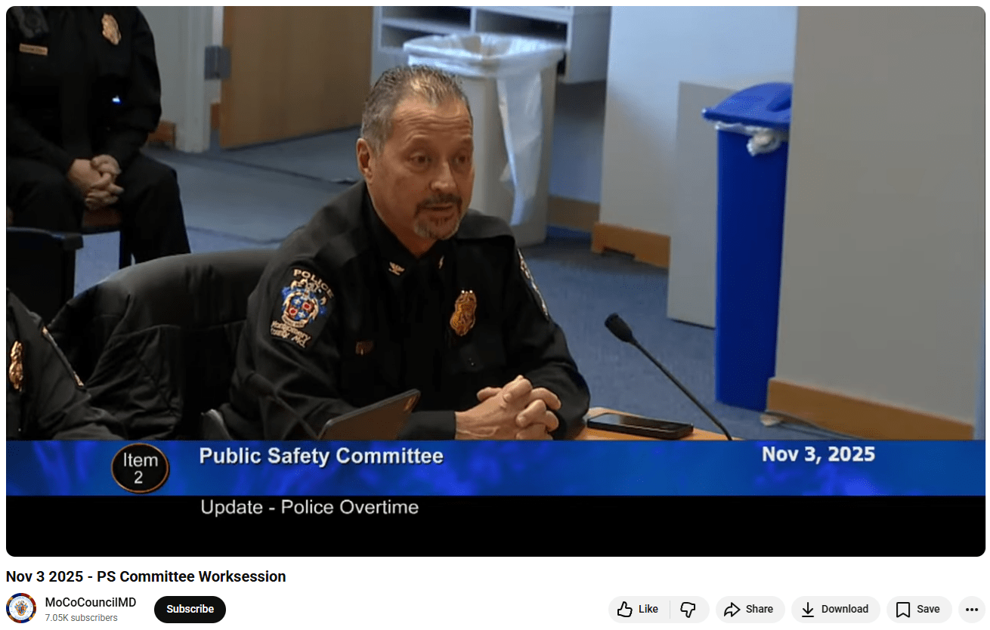Click the PS Committee Worksession video title
Image resolution: width=990 pixels, height=630 pixels.
[146, 576]
